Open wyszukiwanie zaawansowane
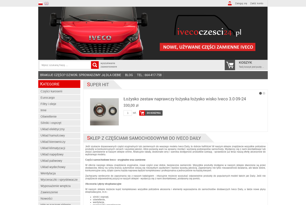 109,65
